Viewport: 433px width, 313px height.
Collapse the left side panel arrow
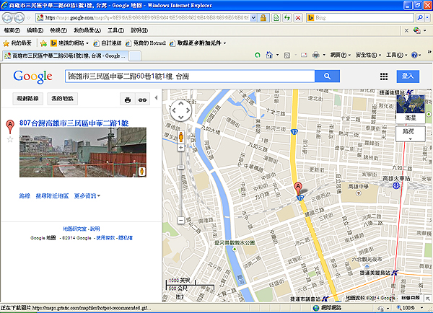(157, 99)
